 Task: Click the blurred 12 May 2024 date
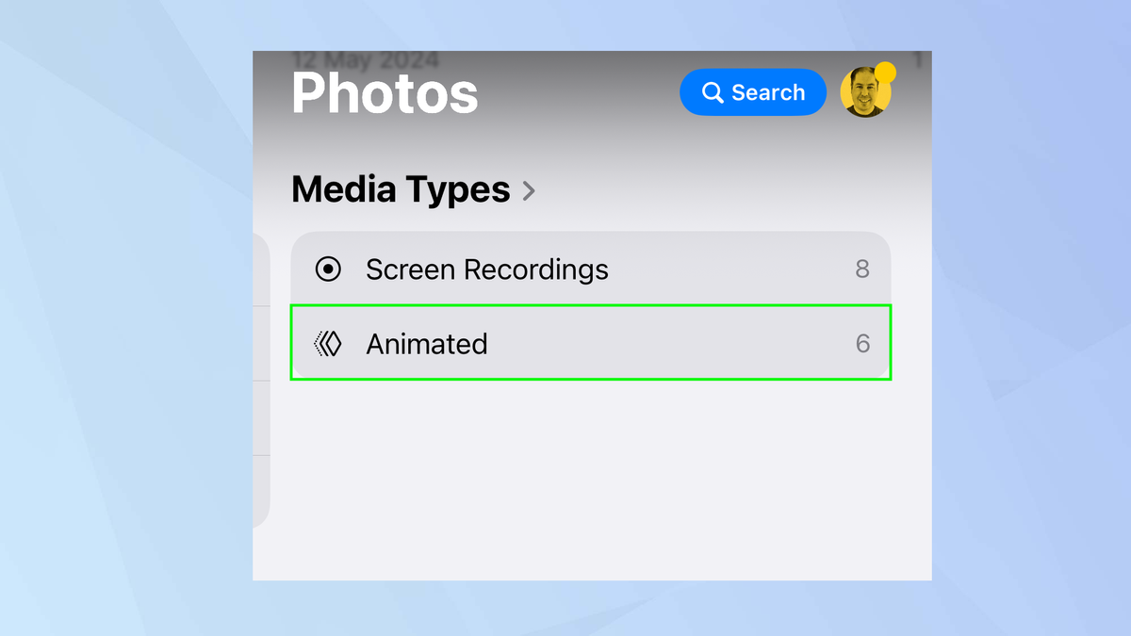point(366,60)
